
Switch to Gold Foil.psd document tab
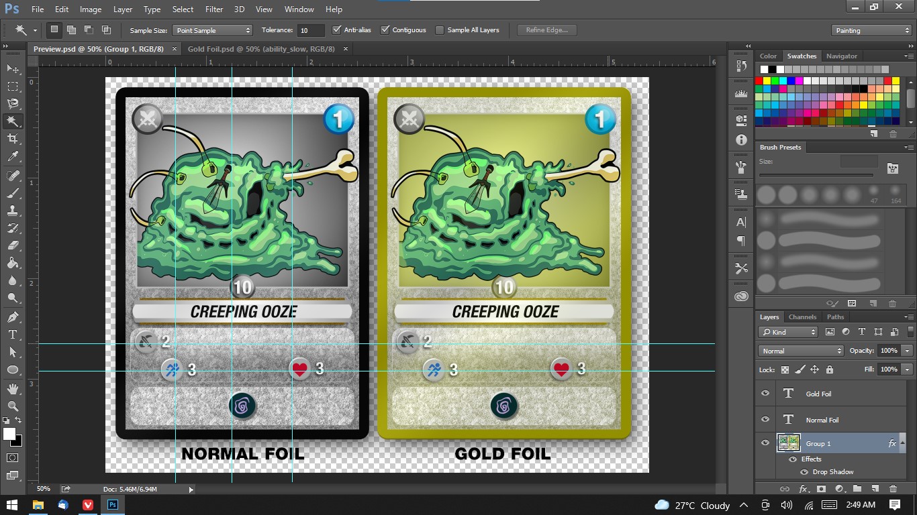coord(261,49)
